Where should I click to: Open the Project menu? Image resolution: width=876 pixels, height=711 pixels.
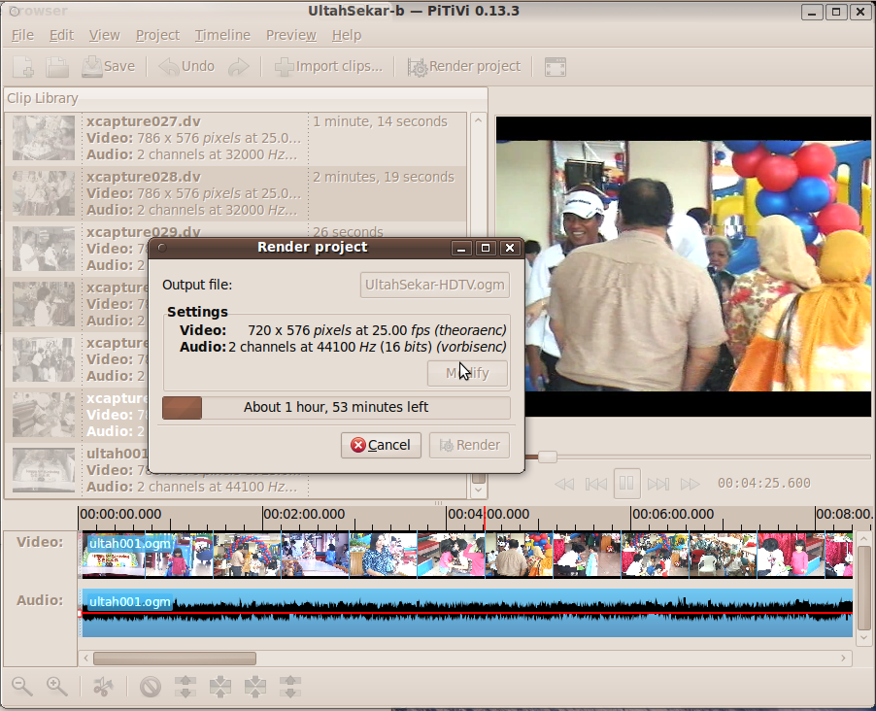(157, 35)
